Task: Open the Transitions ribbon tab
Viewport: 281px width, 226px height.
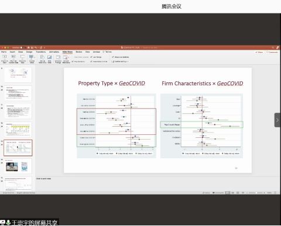Action: tap(41, 52)
